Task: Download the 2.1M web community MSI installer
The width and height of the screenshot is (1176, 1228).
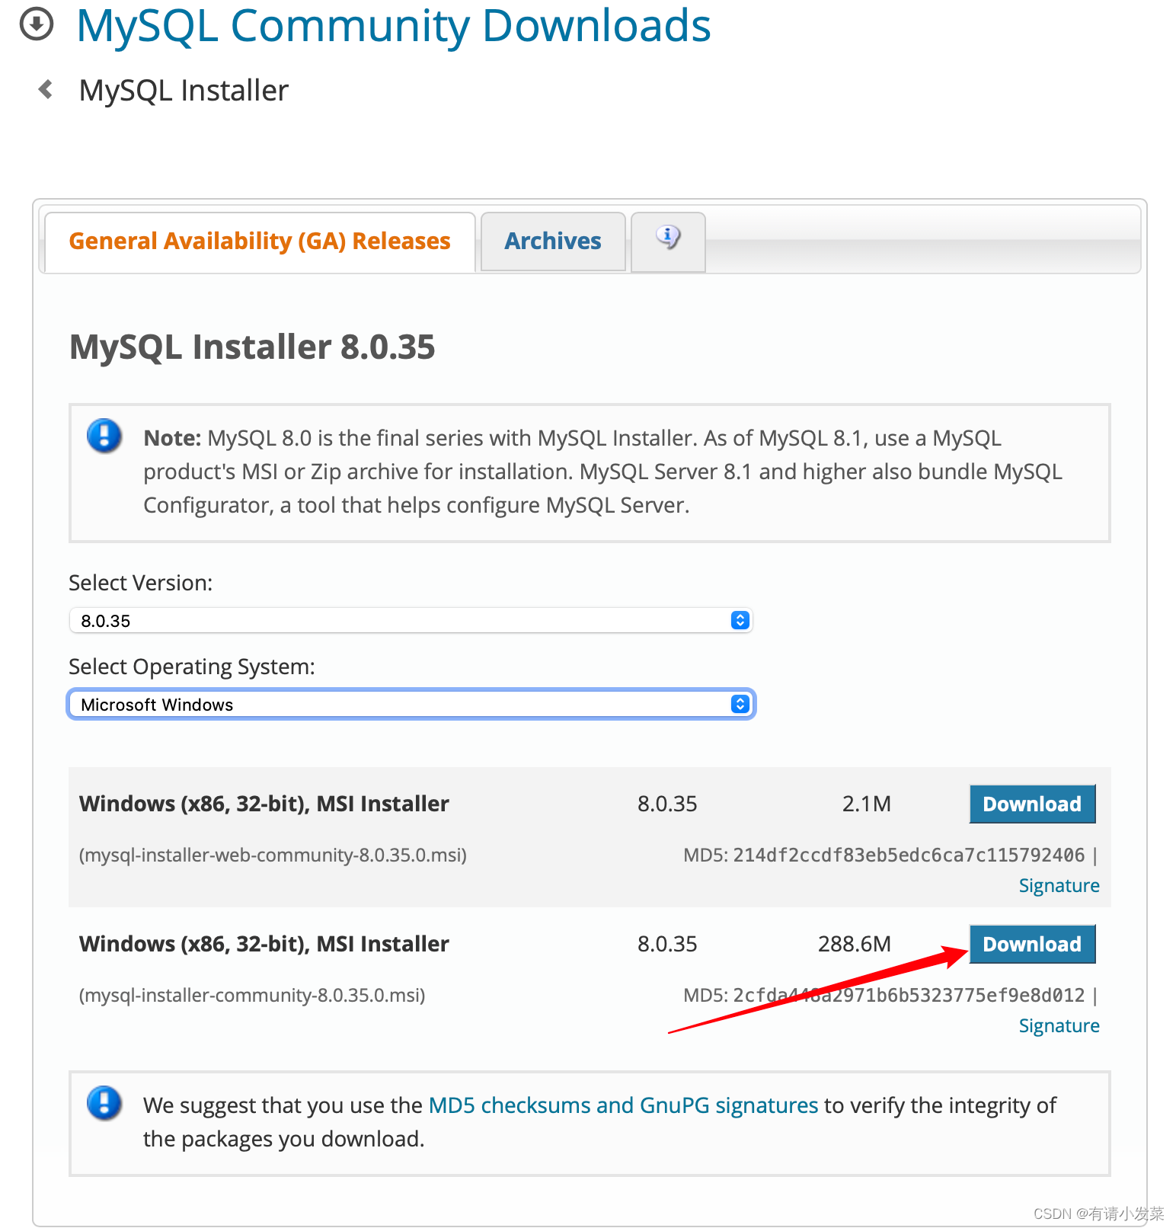Action: point(1032,804)
